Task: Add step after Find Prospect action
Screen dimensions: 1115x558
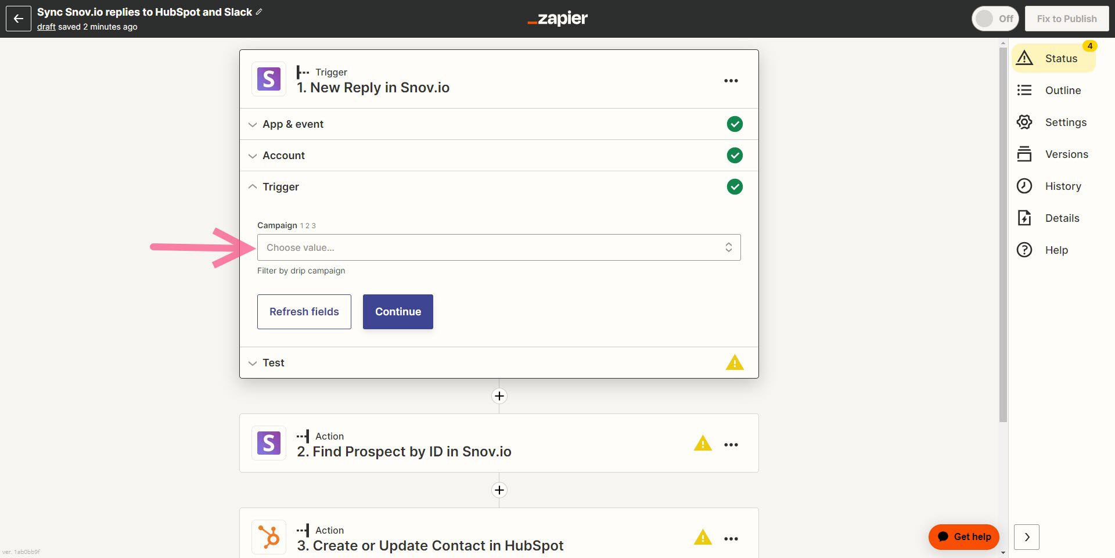Action: pyautogui.click(x=499, y=490)
